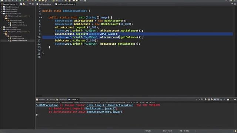Expand the Chap01-Package project

[x=2, y=11]
